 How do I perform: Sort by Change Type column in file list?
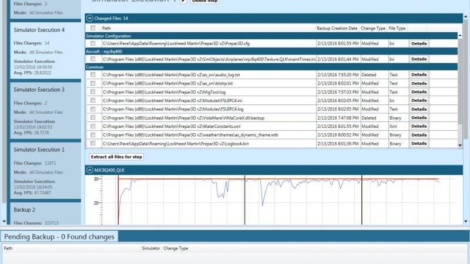373,28
